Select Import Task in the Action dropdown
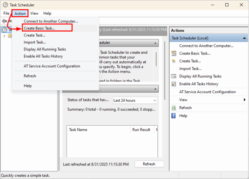249x179 pixels. [x=55, y=42]
